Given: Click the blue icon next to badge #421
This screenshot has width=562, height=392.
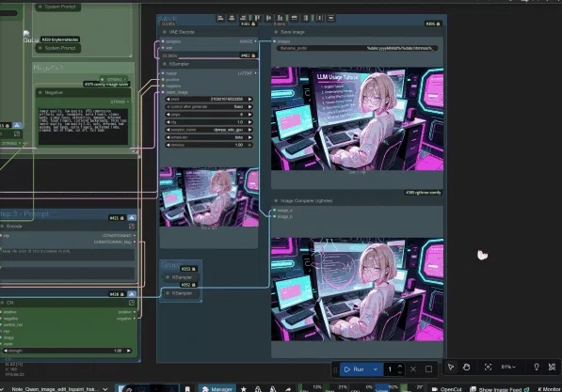Looking at the screenshot, I should pyautogui.click(x=132, y=218).
